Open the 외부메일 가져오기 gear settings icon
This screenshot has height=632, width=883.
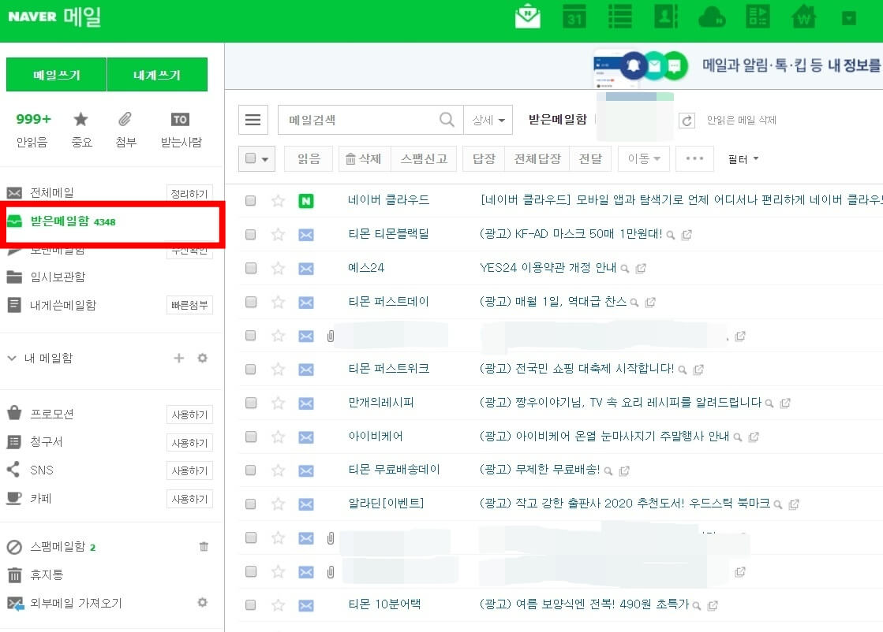pos(202,603)
